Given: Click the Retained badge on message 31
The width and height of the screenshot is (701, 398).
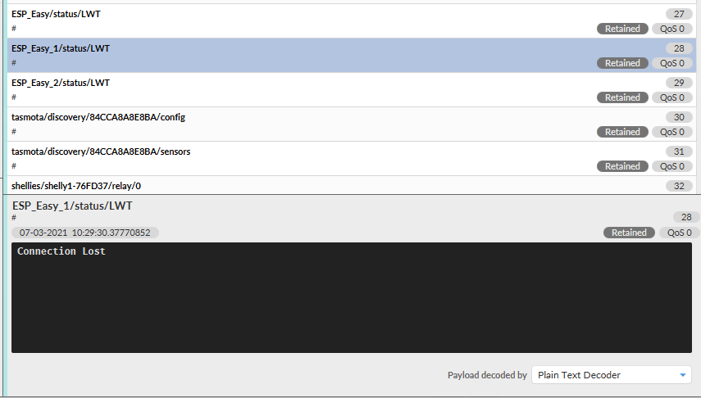Looking at the screenshot, I should click(622, 166).
